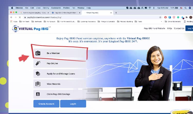Viewport: 193px width, 114px height.
Task: Click the Be a Member button
Action: point(60,53)
